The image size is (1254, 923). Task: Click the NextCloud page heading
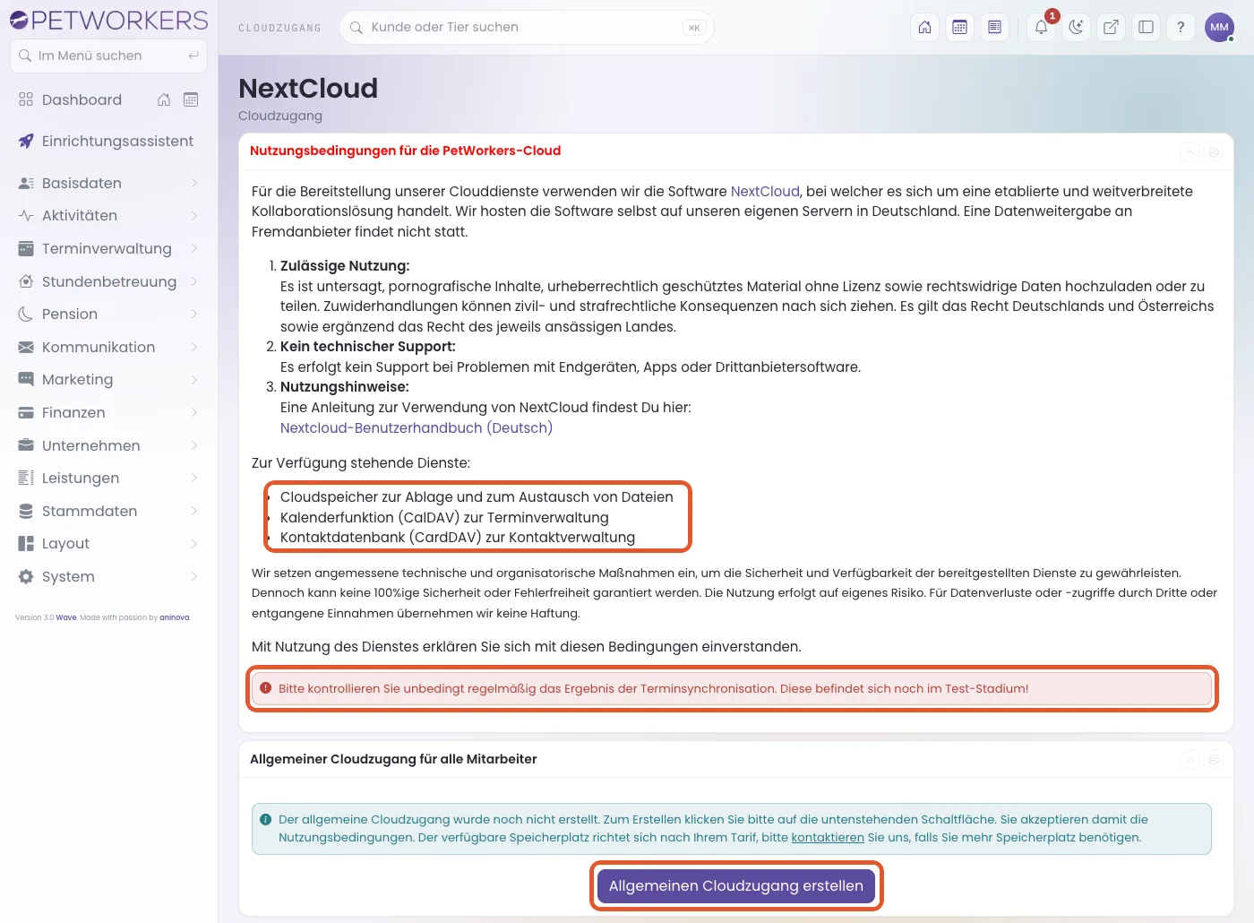pos(308,88)
